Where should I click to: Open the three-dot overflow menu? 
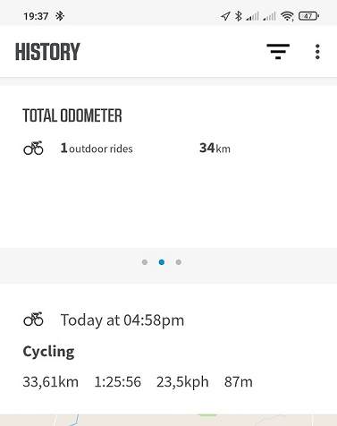pyautogui.click(x=317, y=52)
